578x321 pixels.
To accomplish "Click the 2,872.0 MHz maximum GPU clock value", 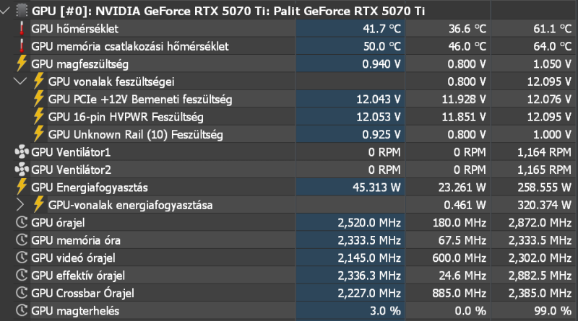I will [x=540, y=223].
